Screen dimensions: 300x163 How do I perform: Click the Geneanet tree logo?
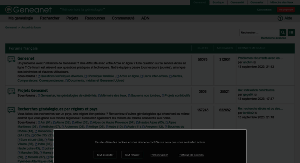pyautogui.click(x=8, y=10)
